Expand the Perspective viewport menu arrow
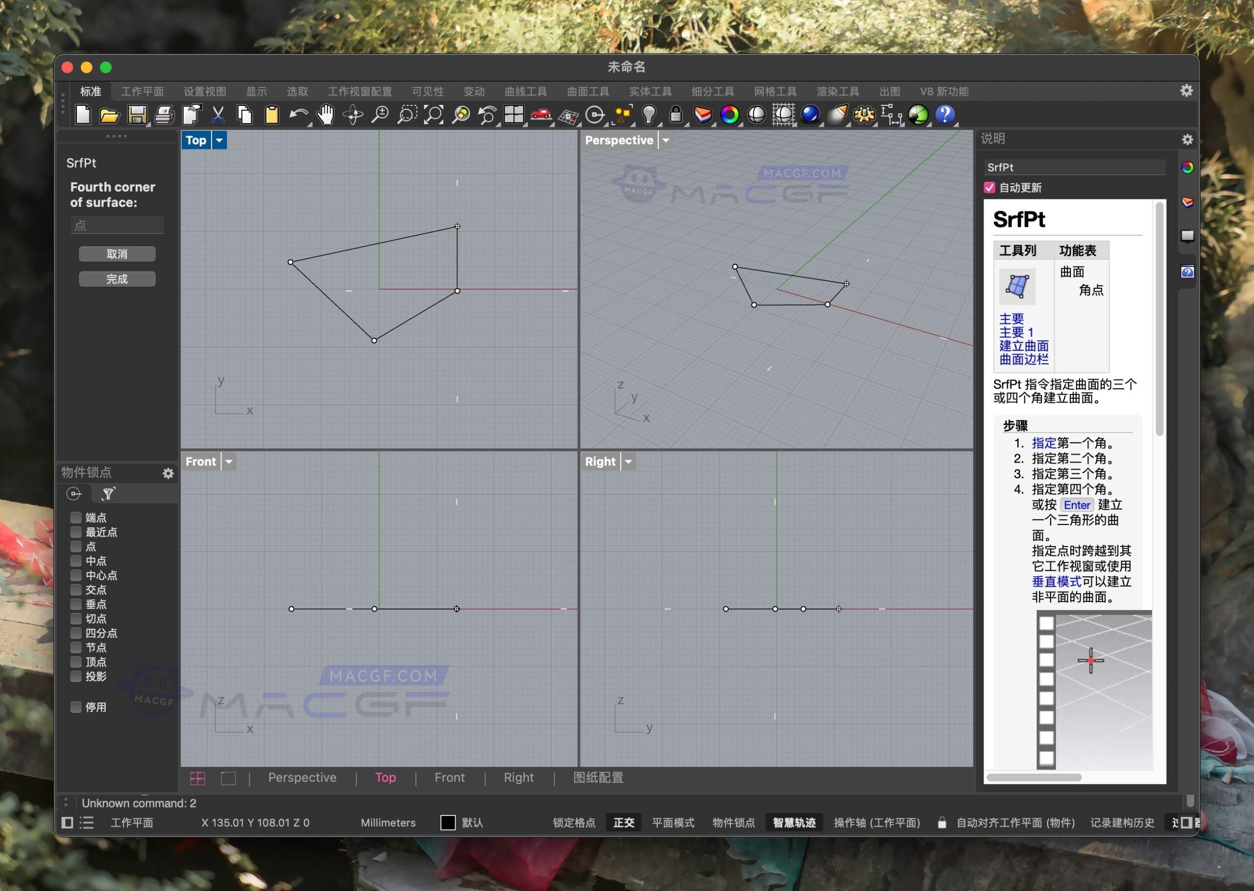Screen dimensions: 1254x891 [x=666, y=141]
